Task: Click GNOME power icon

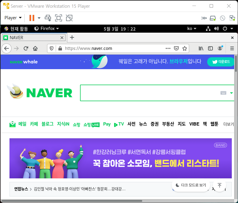Action: click(225, 28)
